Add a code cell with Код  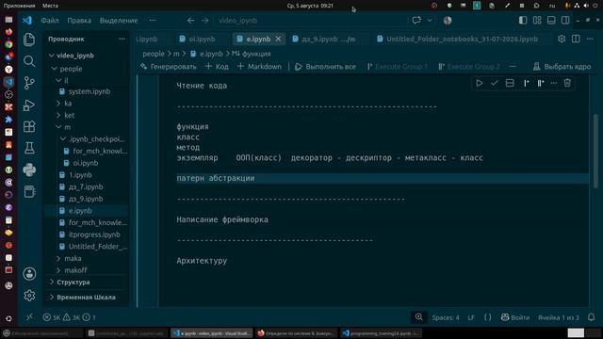(217, 67)
